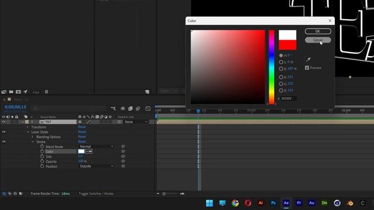This screenshot has width=374, height=210.
Task: Reset the Blending Options
Action: (x=82, y=136)
